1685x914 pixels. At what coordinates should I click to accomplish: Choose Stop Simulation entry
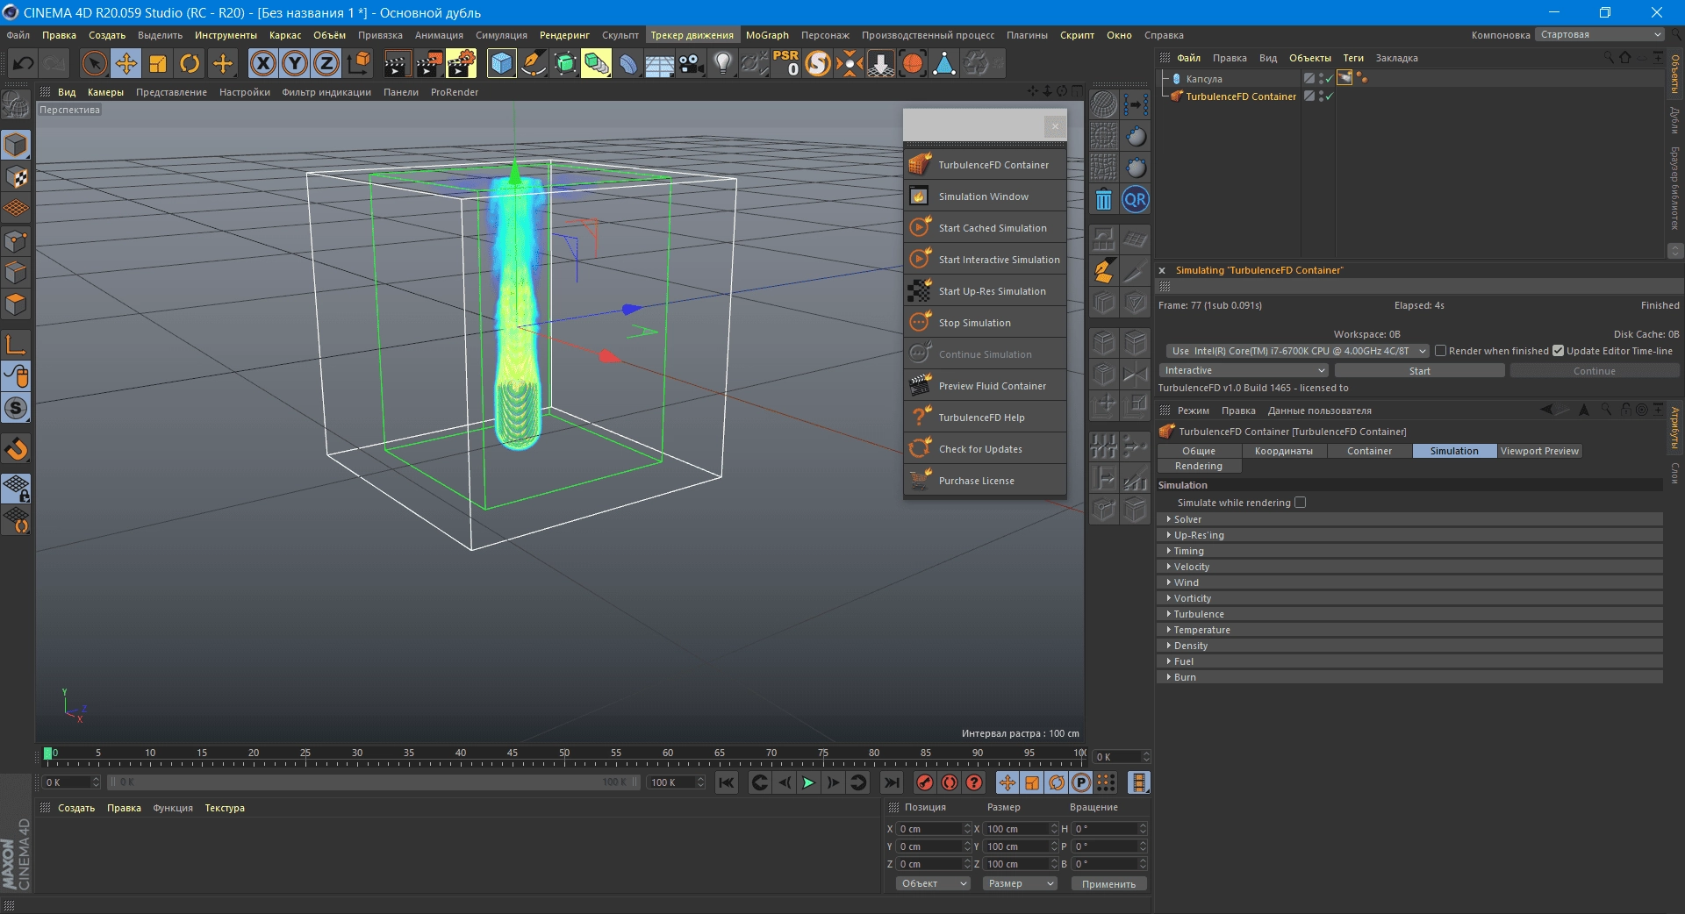point(985,323)
